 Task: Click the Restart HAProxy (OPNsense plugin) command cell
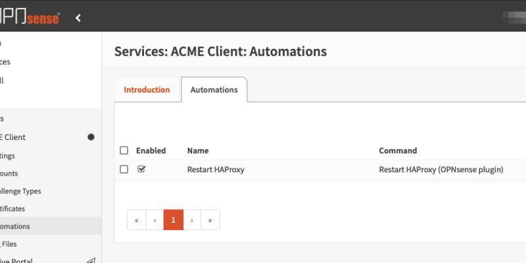click(x=441, y=170)
